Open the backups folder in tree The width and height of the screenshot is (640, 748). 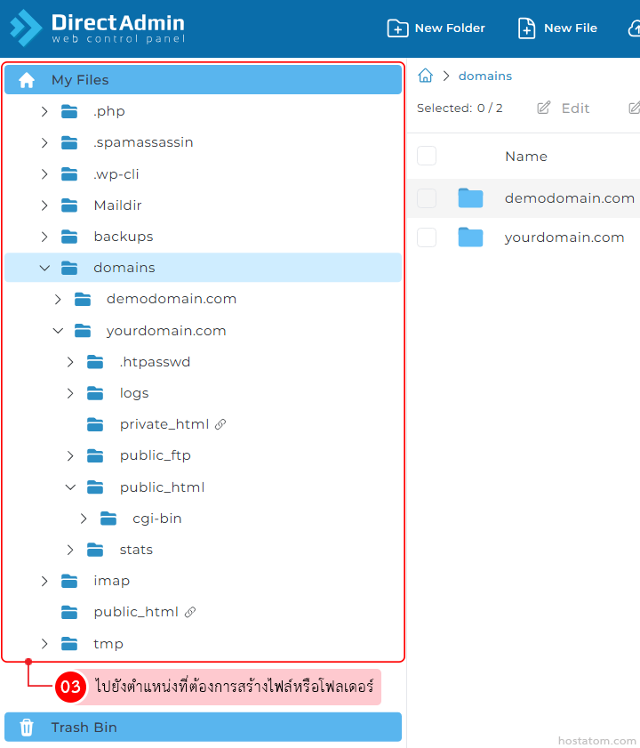point(123,237)
